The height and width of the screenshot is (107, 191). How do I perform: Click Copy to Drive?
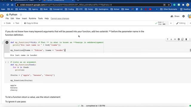point(31,23)
